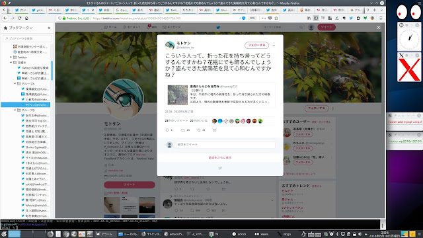Click ツイート button in Twitter header
423x238 pixels.
(x=327, y=27)
